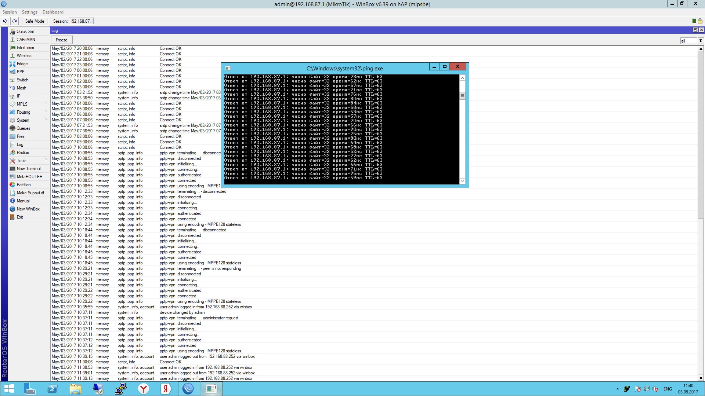Viewport: 705px width, 396px height.
Task: Click the padlock icon at top right
Action: (700, 21)
